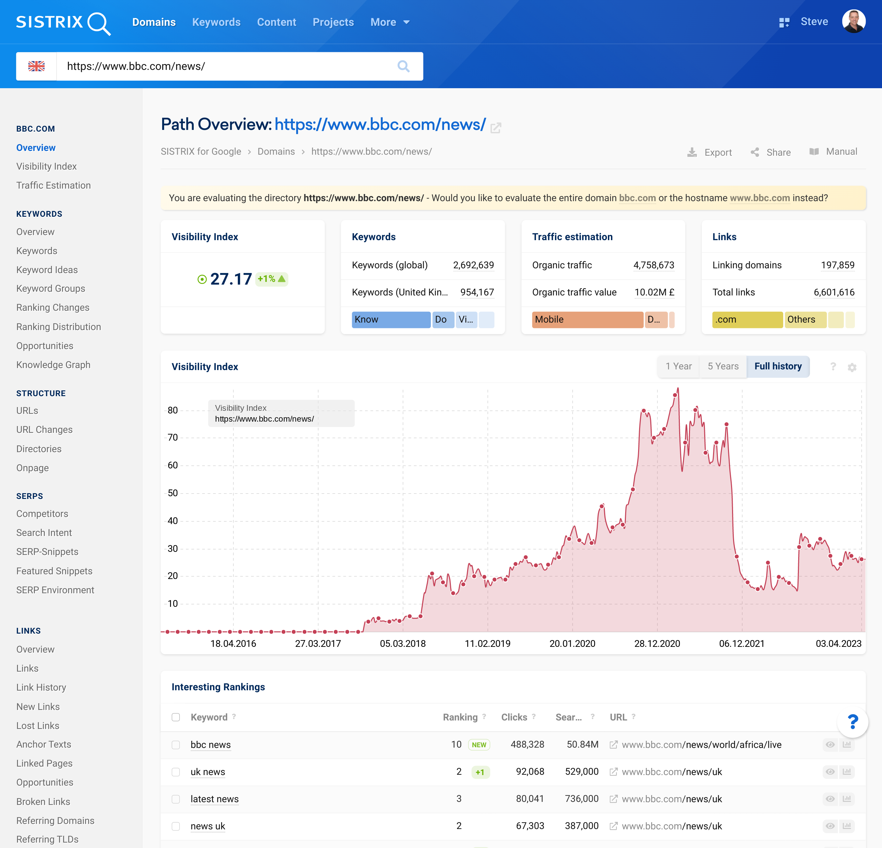Check the uk news row checkbox
Screen dimensions: 882x848
pos(175,772)
